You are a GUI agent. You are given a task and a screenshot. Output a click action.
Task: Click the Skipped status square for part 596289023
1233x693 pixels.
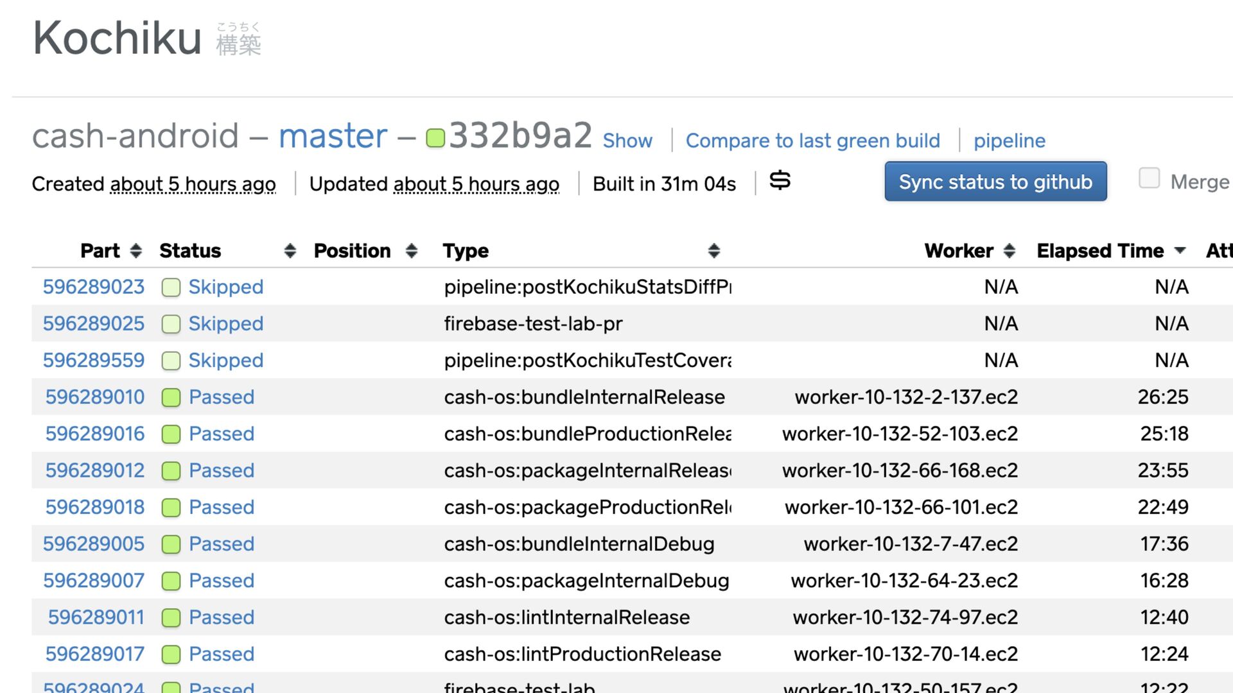coord(171,287)
